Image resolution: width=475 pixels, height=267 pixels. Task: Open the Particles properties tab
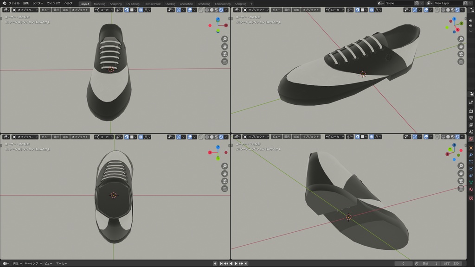click(471, 162)
